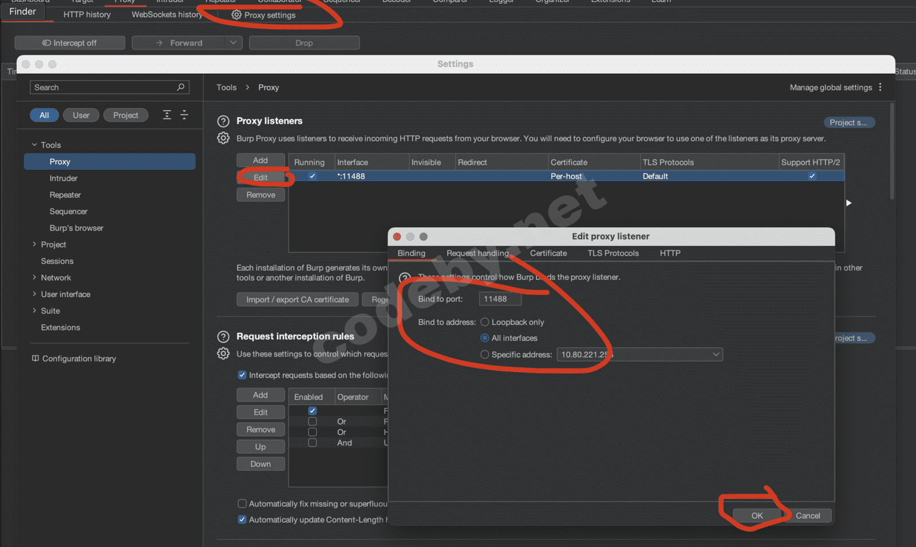Image resolution: width=916 pixels, height=547 pixels.
Task: Select Sessions in the settings tree
Action: click(x=57, y=261)
